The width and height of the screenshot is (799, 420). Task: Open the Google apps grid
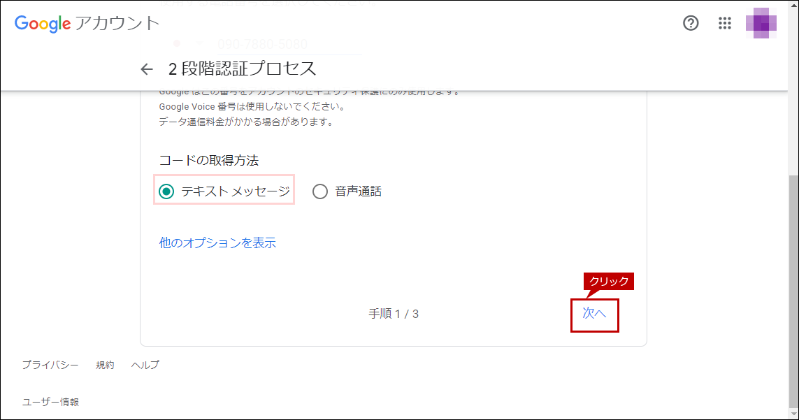(x=725, y=23)
